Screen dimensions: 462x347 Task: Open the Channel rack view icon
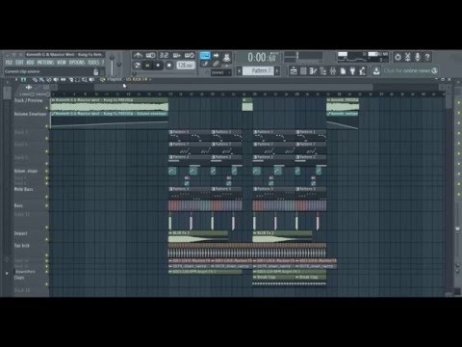303,70
